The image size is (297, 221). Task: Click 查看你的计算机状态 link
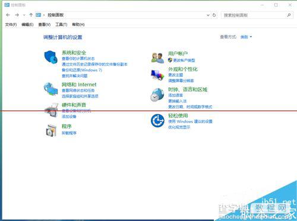pyautogui.click(x=78, y=59)
